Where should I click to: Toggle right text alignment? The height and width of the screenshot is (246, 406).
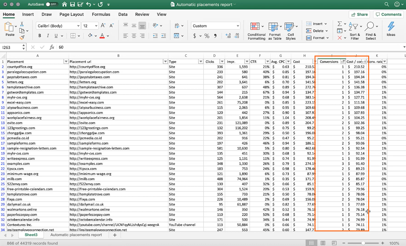[142, 36]
